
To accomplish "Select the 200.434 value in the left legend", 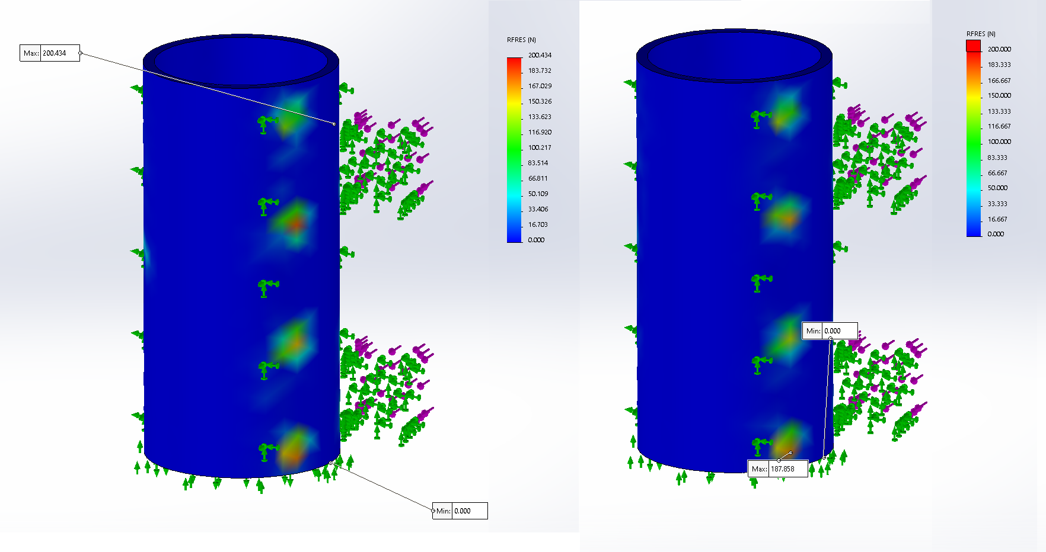I will pos(540,55).
